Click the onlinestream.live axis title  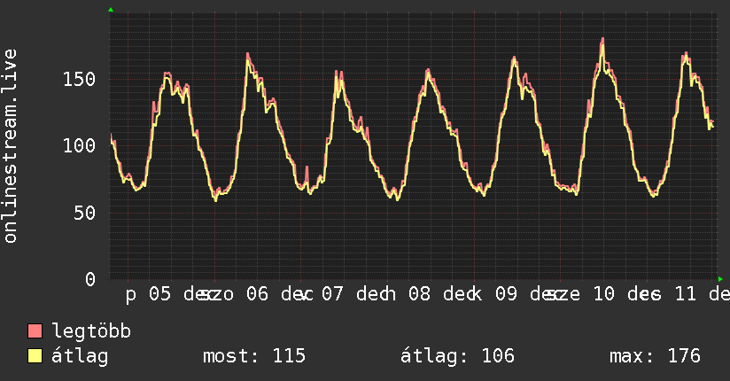coord(11,146)
